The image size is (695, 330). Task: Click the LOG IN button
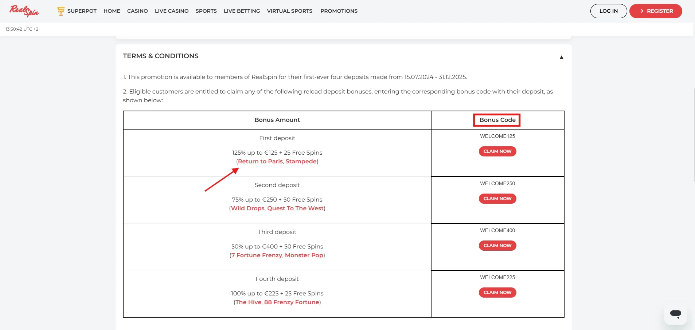point(609,11)
